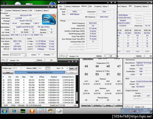Screen dimensions: 153x119
Task: Select LinX result row number 21
Action: [x=39, y=93]
